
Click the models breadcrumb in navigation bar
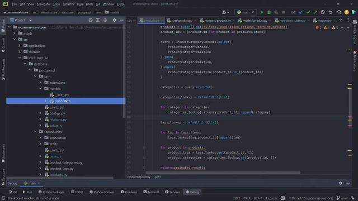pos(112,12)
